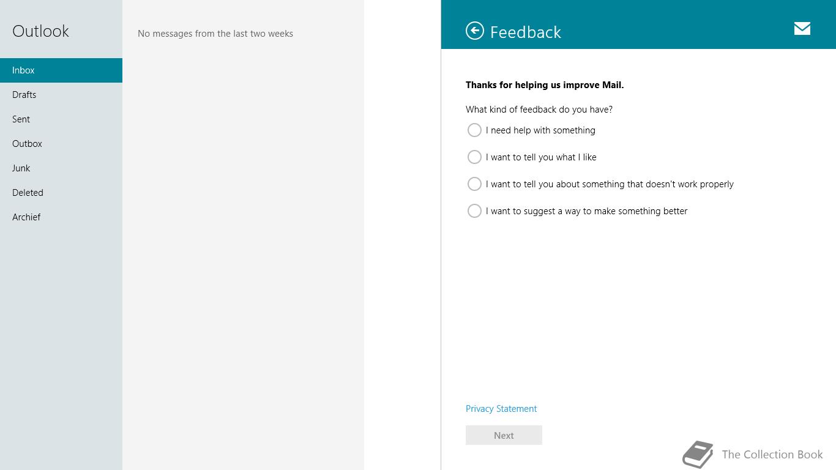
Task: Open the Inbox folder
Action: pyautogui.click(x=61, y=70)
